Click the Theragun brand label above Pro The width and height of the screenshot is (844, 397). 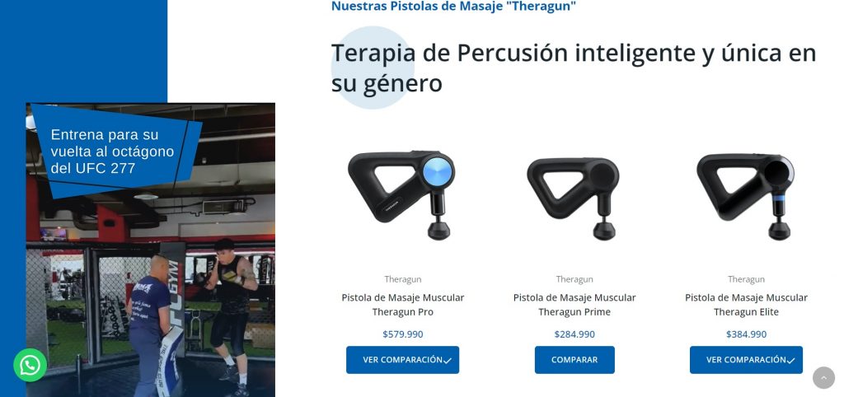click(402, 279)
